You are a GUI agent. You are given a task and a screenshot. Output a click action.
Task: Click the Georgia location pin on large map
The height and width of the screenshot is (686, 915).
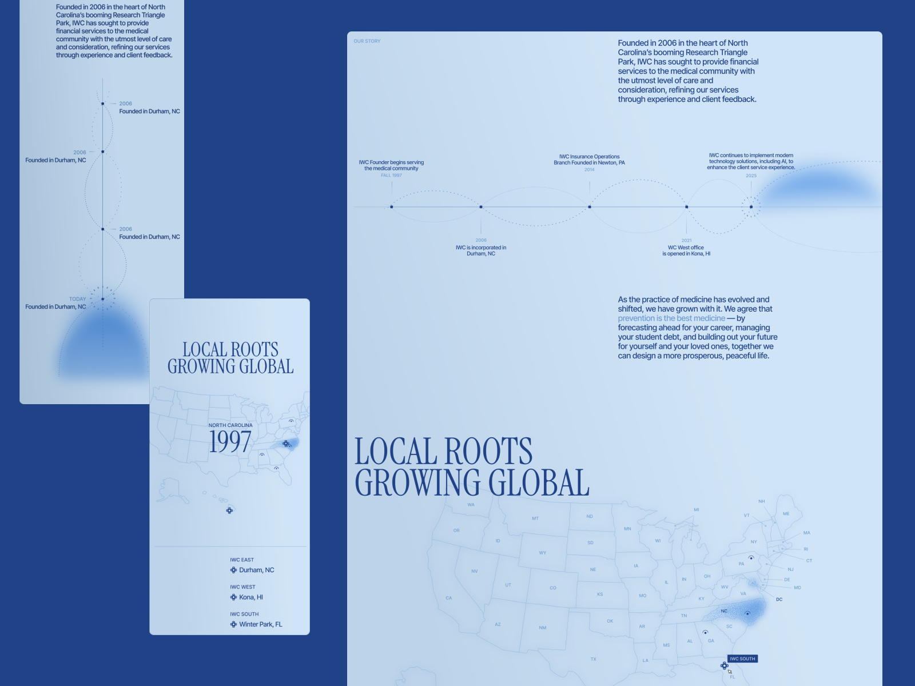click(705, 632)
